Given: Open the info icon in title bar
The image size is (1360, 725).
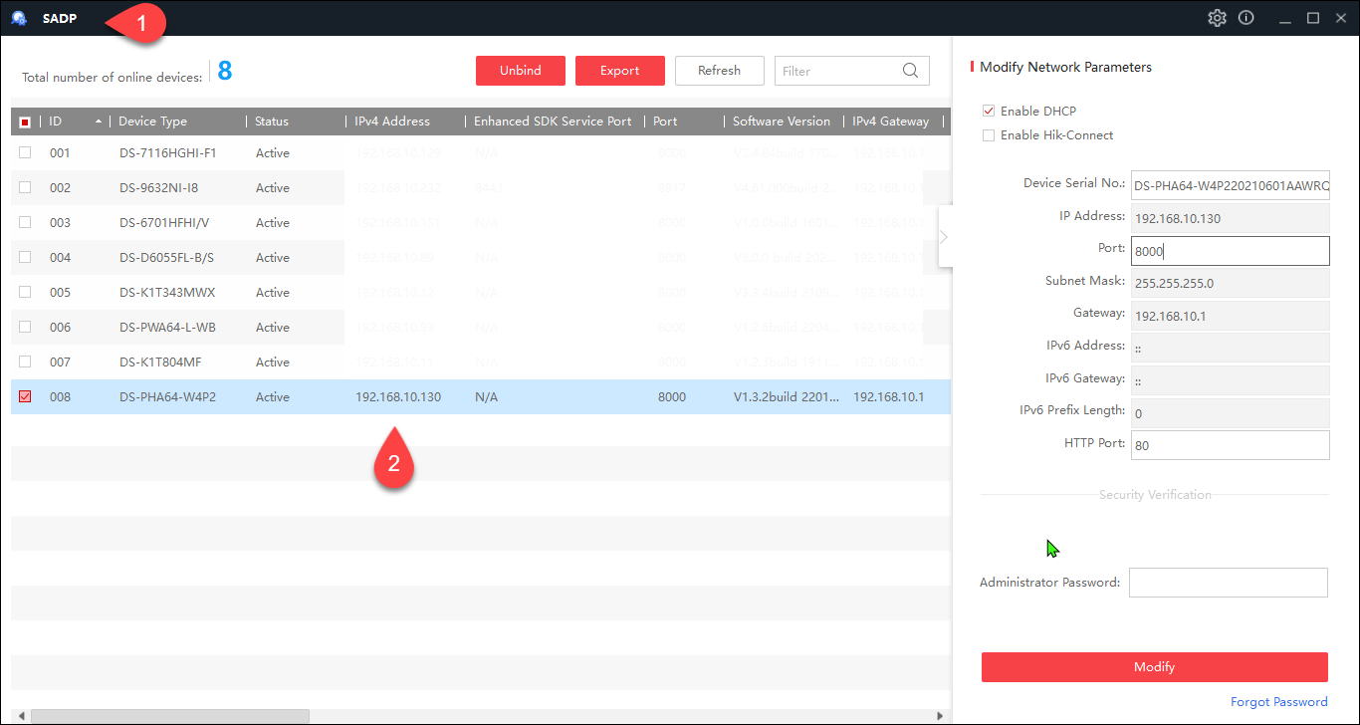Looking at the screenshot, I should [1246, 18].
